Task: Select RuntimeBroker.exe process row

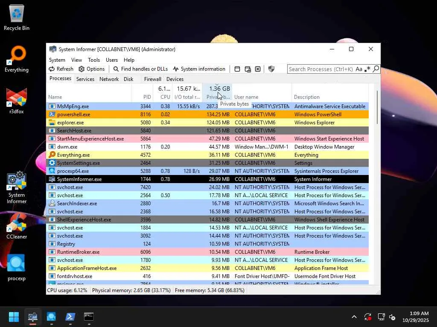Action: click(207, 252)
